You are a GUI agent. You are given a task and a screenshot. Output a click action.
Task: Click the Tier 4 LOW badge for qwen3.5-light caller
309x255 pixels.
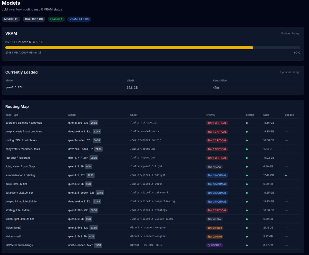click(214, 167)
